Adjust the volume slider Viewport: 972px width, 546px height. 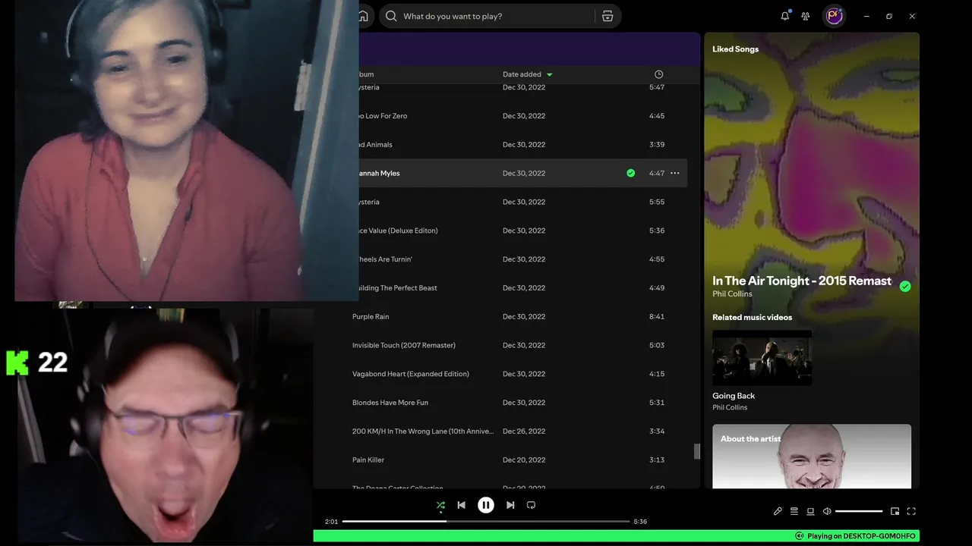click(859, 511)
